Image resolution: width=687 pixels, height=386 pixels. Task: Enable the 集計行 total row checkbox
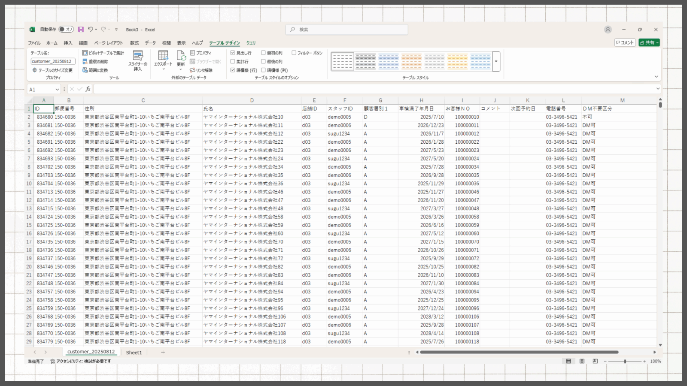point(233,61)
